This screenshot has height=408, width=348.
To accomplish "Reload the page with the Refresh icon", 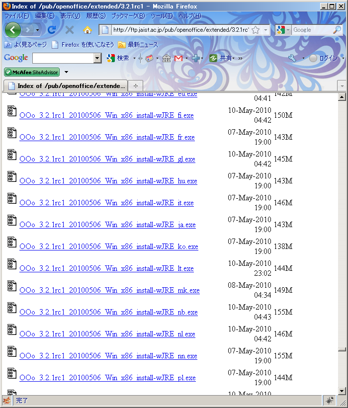I will tap(52, 30).
